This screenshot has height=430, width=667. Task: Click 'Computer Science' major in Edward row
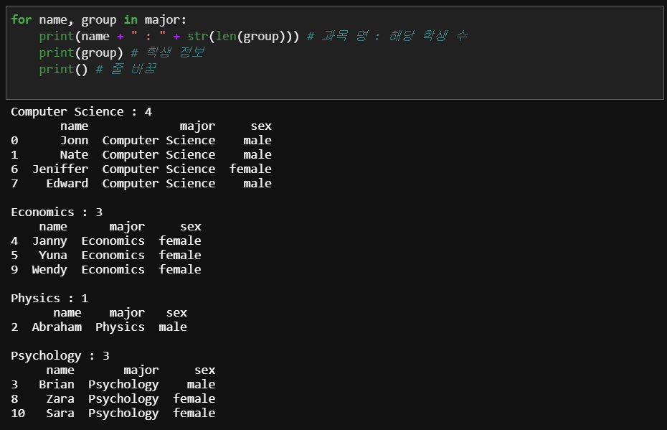click(x=159, y=184)
